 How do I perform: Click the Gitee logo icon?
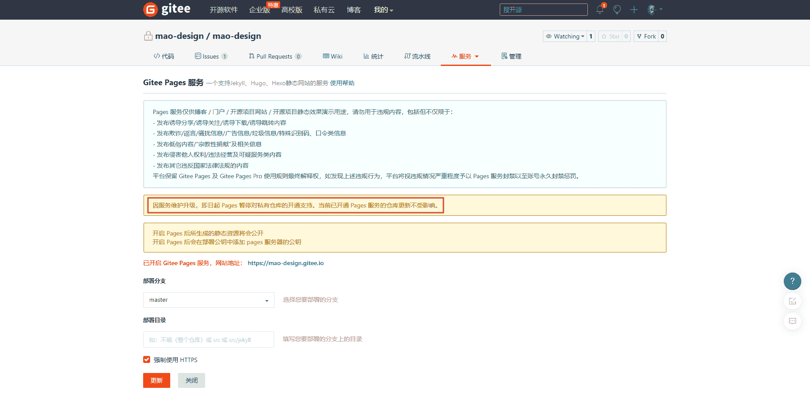click(151, 10)
